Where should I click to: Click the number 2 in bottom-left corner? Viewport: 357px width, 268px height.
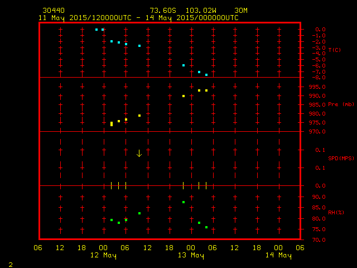tap(10, 264)
